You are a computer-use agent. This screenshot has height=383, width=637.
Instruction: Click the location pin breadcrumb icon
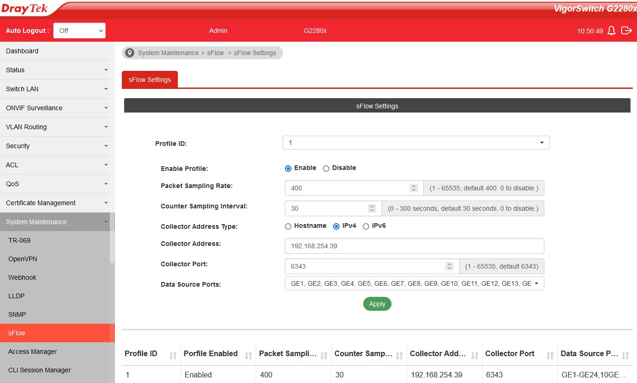[x=130, y=53]
